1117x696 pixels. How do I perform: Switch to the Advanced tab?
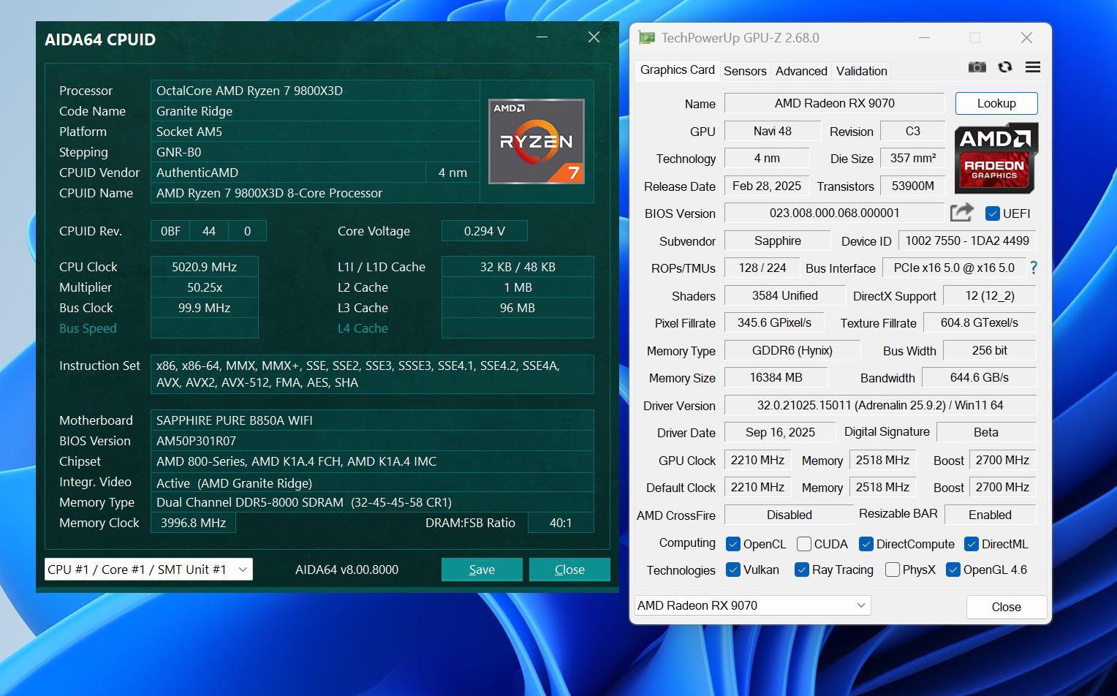coord(801,71)
